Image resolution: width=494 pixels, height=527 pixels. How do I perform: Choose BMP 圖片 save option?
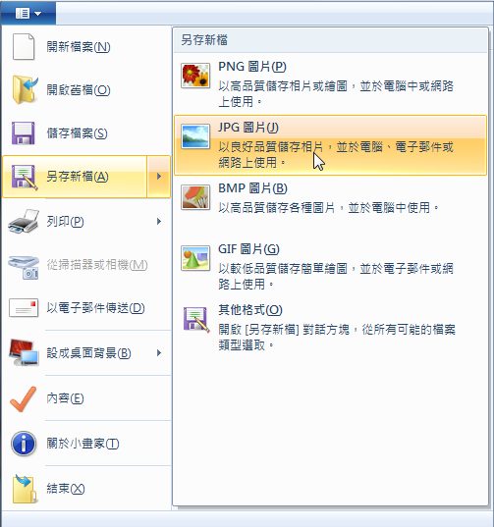tap(330, 198)
